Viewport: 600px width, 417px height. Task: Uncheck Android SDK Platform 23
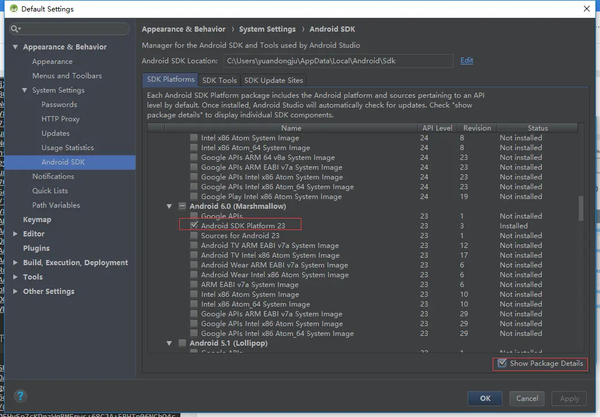tap(194, 225)
